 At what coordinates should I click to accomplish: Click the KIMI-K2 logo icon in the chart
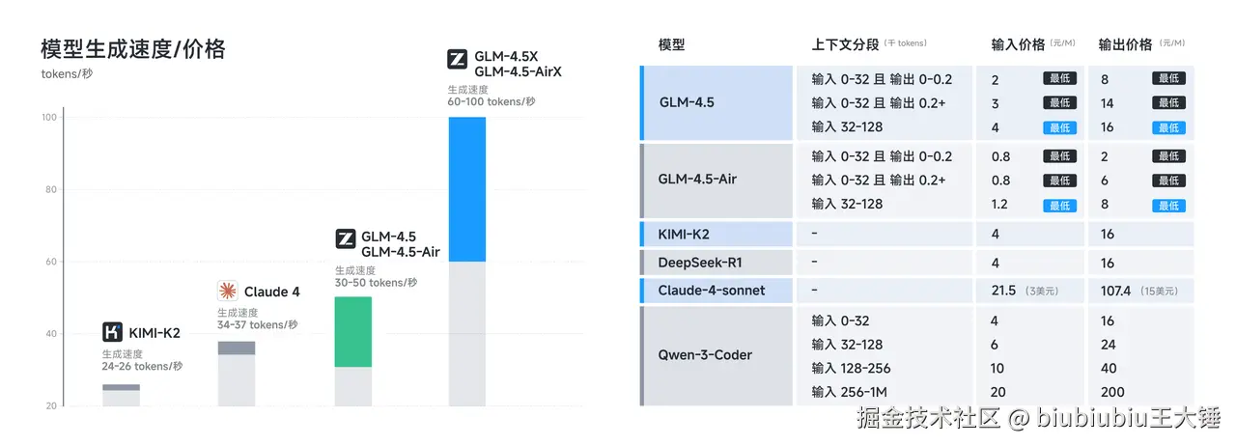point(112,333)
